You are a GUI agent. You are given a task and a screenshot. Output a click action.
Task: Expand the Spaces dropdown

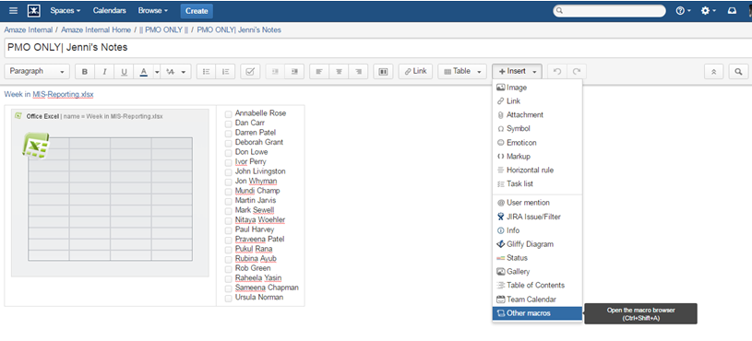pyautogui.click(x=66, y=10)
